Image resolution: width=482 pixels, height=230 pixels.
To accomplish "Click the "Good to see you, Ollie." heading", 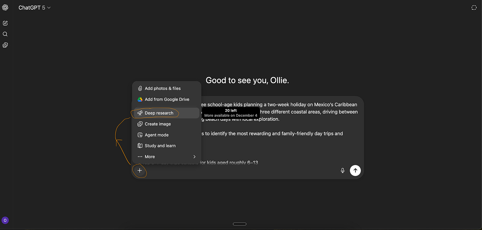I will point(247,80).
